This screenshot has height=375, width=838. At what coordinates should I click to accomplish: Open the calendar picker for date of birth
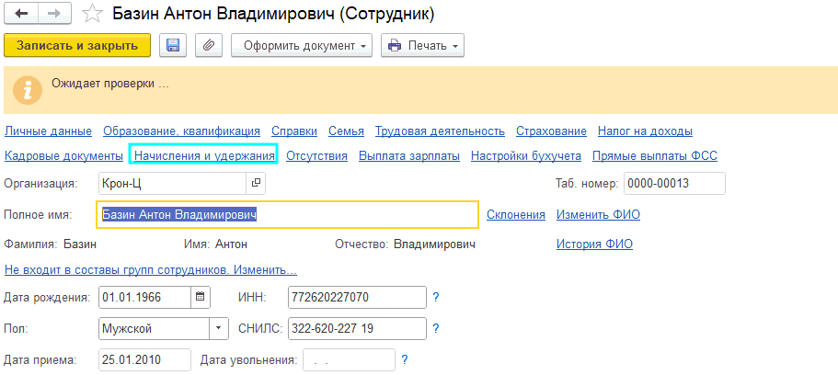click(x=201, y=297)
